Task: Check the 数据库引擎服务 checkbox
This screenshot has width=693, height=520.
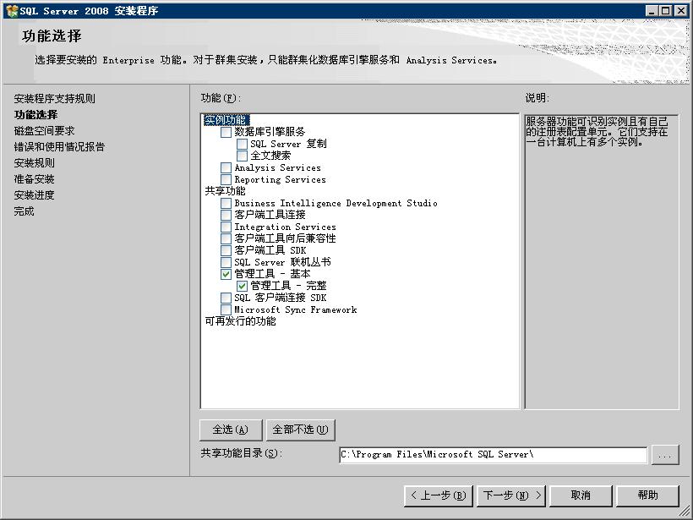Action: (x=226, y=132)
